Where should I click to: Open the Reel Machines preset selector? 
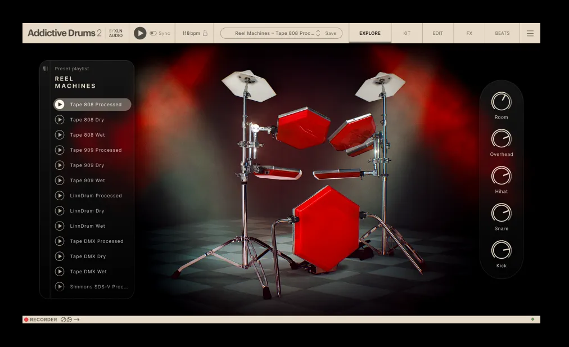[x=274, y=33]
